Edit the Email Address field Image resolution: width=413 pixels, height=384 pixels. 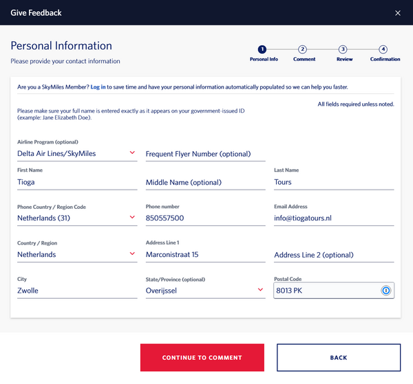(333, 218)
